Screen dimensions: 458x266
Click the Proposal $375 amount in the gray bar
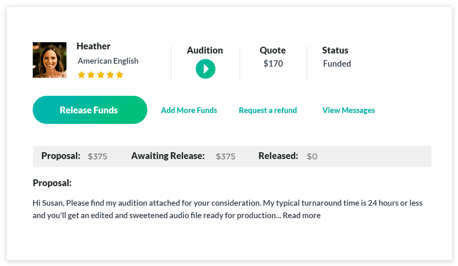point(98,156)
